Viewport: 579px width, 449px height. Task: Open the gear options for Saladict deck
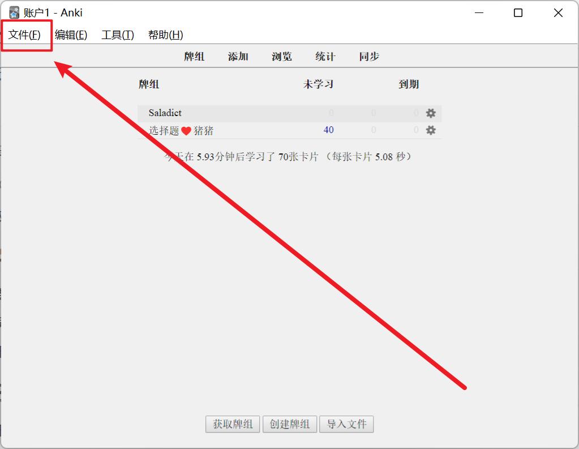coord(431,113)
